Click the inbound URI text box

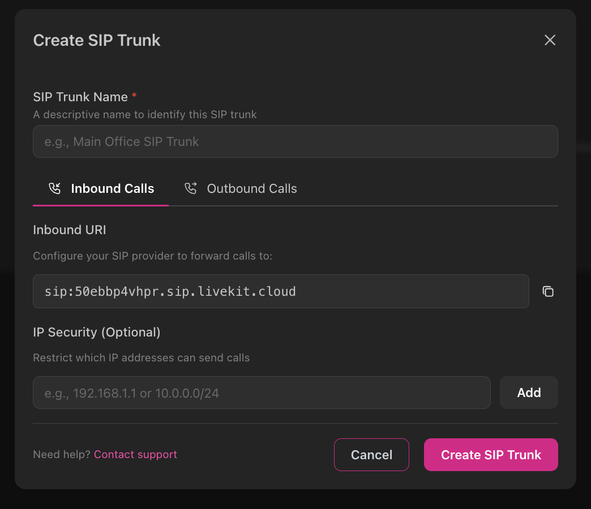coord(281,291)
